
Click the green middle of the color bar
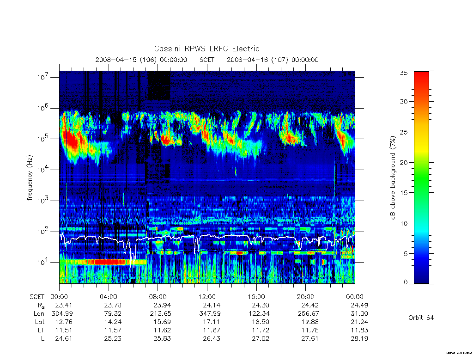pos(421,177)
